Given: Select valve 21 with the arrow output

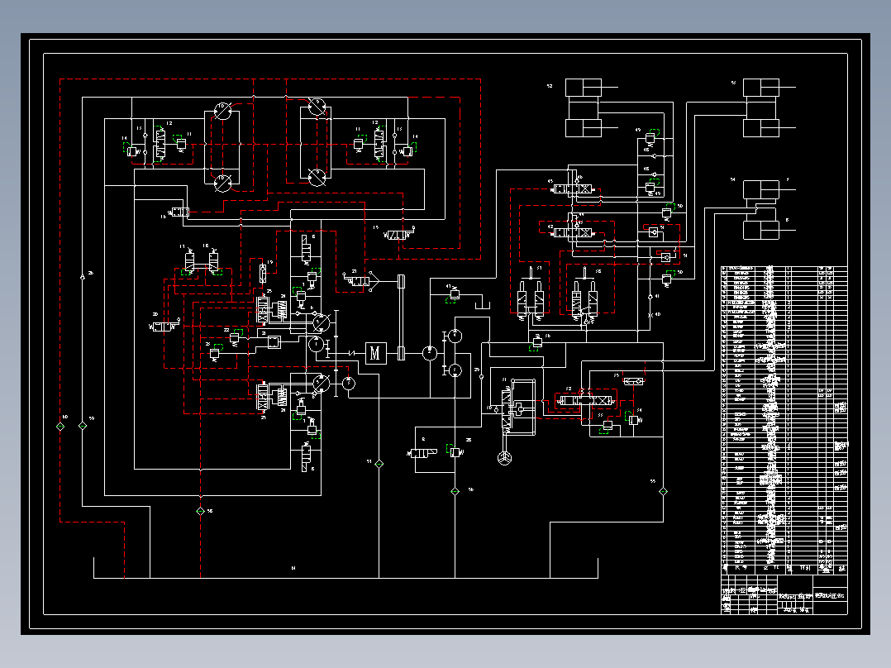Looking at the screenshot, I should [360, 281].
